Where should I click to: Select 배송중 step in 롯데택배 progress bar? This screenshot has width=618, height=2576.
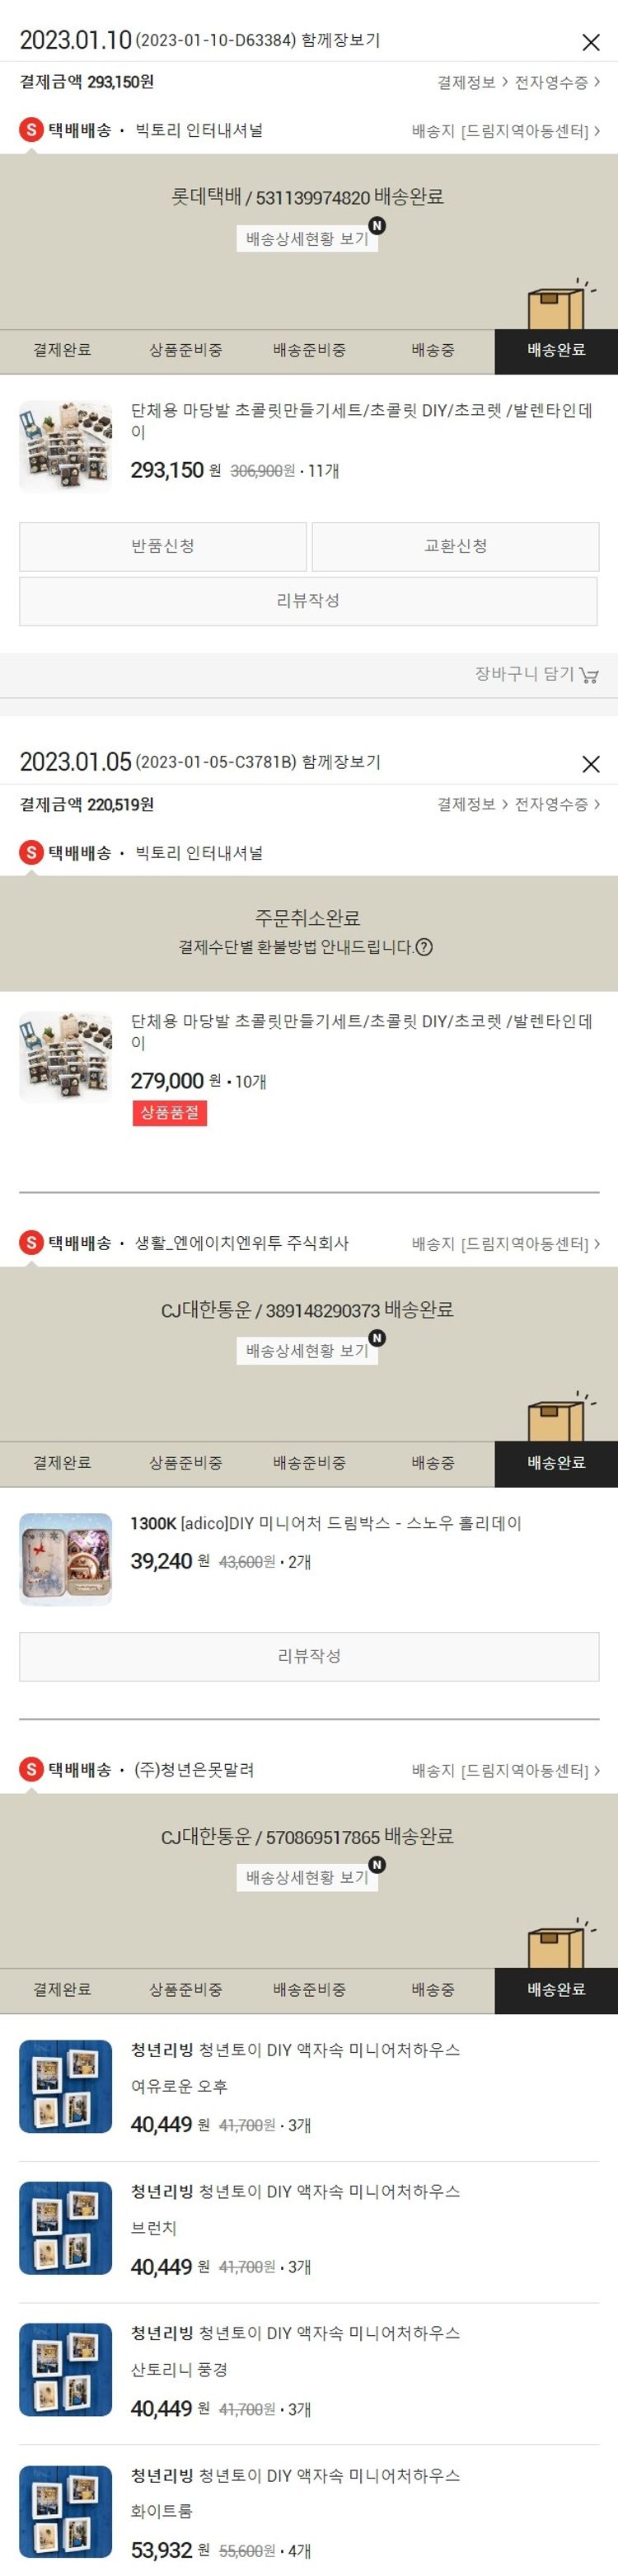(433, 351)
